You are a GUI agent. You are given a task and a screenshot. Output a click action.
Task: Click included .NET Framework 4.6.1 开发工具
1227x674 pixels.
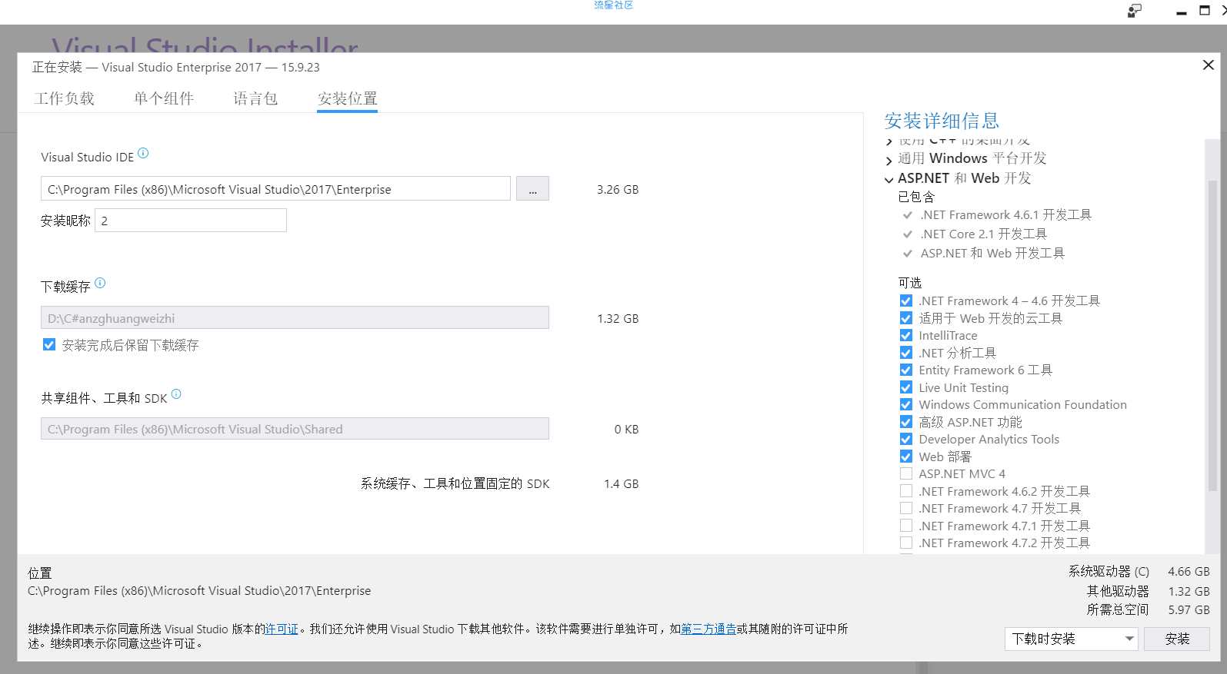pos(1005,214)
